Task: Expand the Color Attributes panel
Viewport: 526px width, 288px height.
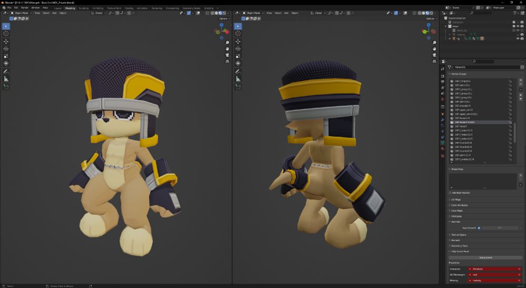Action: (459, 205)
